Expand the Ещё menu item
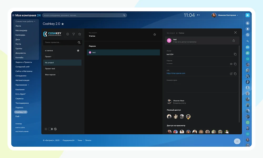The image size is (263, 158). click(x=18, y=116)
